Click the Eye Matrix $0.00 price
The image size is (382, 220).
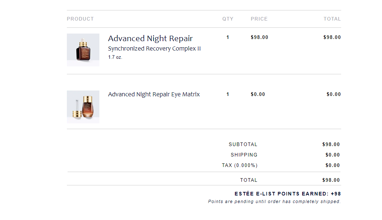(258, 94)
